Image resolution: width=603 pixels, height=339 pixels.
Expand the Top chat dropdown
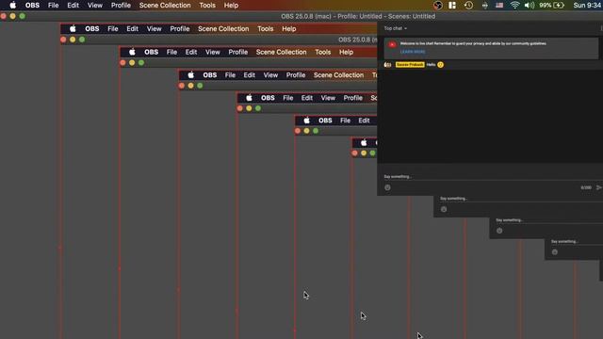pyautogui.click(x=396, y=28)
